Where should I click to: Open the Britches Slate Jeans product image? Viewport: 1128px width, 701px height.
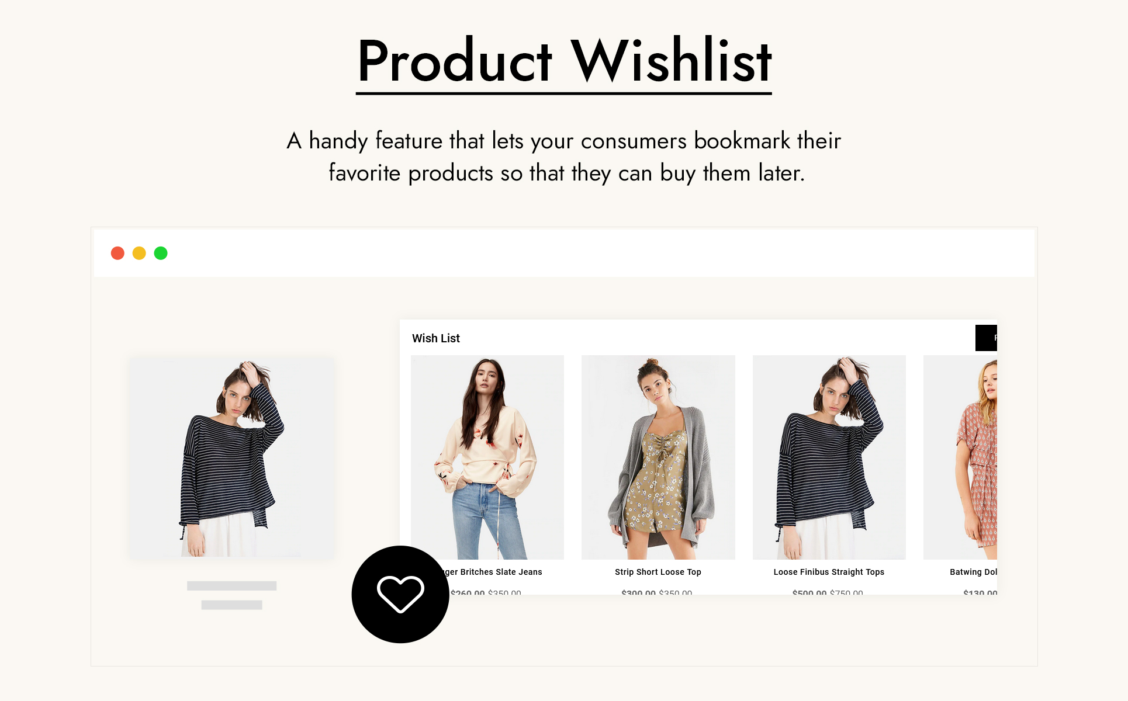click(487, 457)
